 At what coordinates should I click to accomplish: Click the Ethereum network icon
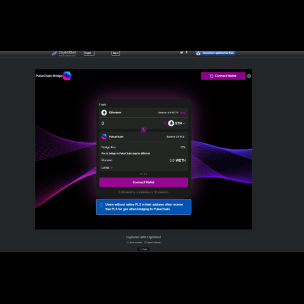tap(104, 112)
